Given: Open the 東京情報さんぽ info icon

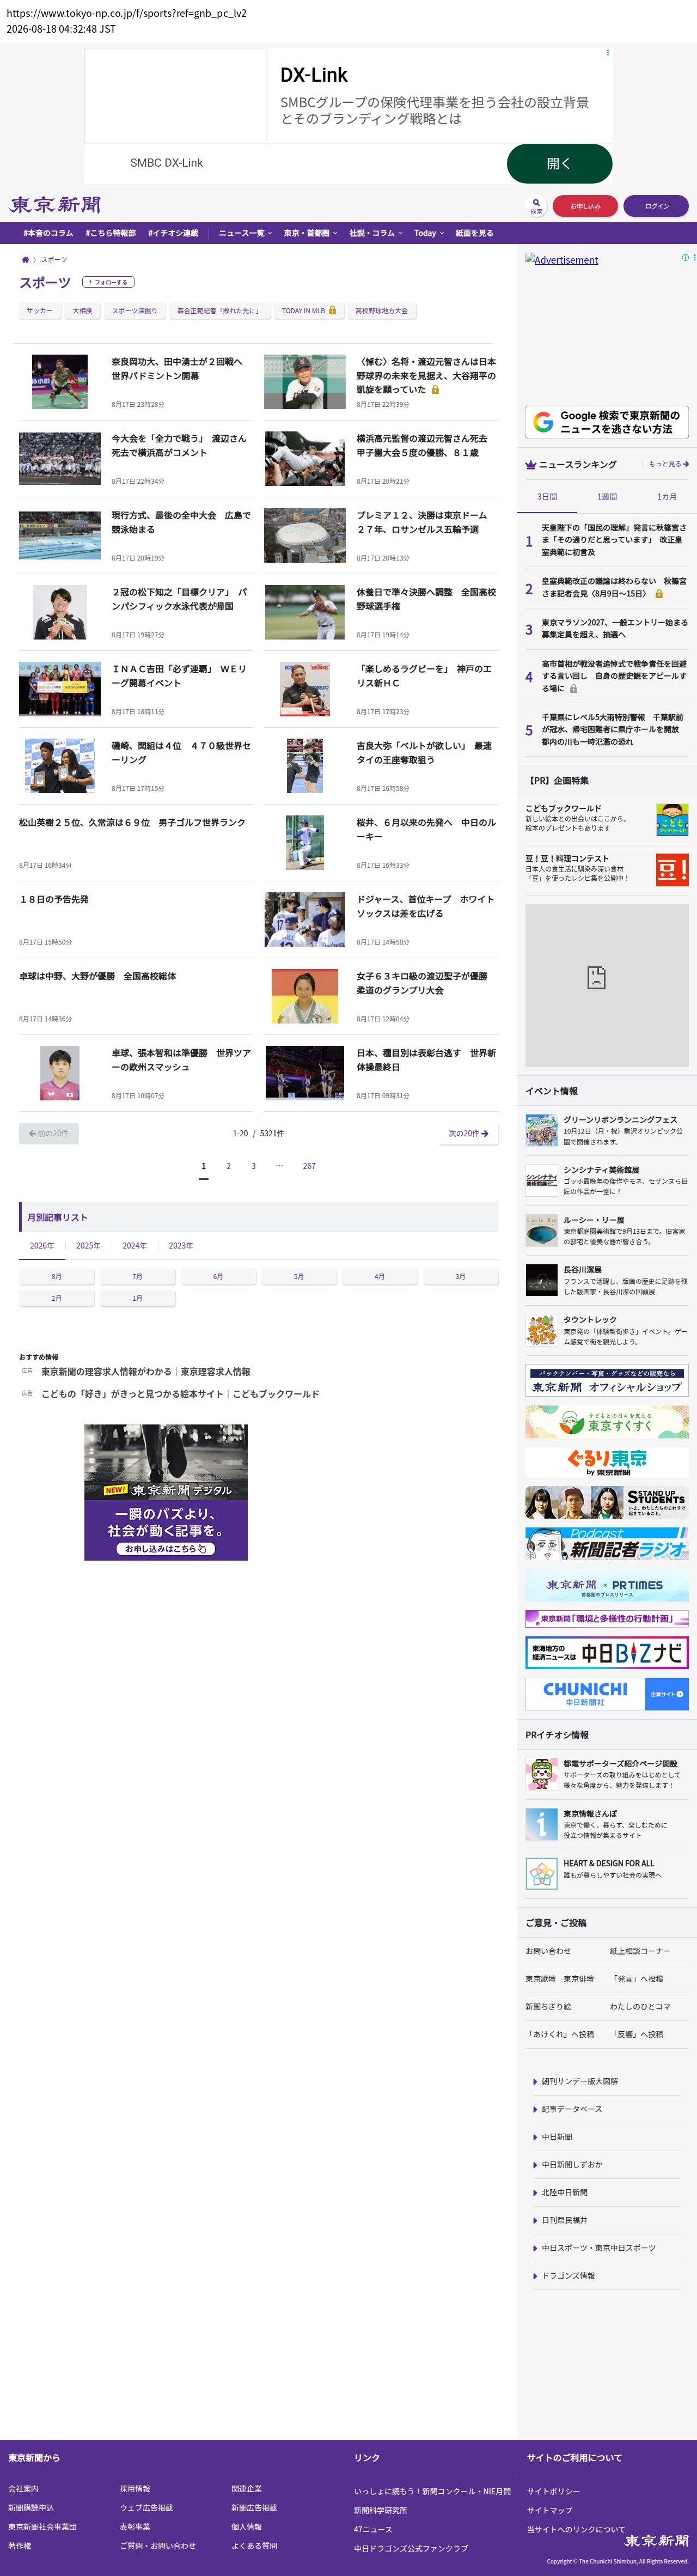Looking at the screenshot, I should (x=541, y=1824).
